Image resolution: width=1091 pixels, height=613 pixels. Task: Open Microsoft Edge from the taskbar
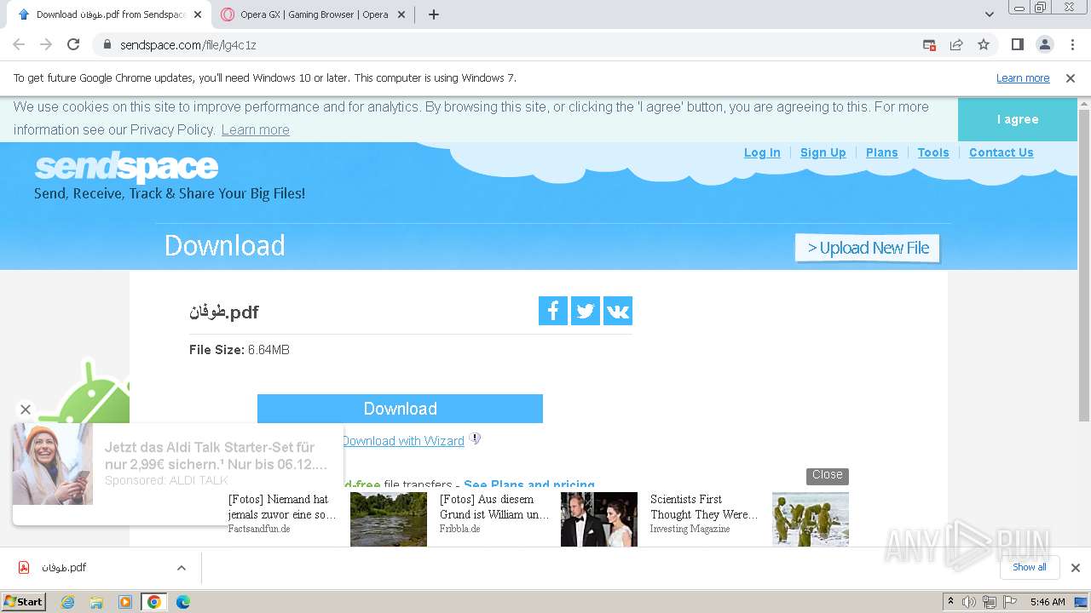[x=183, y=602]
